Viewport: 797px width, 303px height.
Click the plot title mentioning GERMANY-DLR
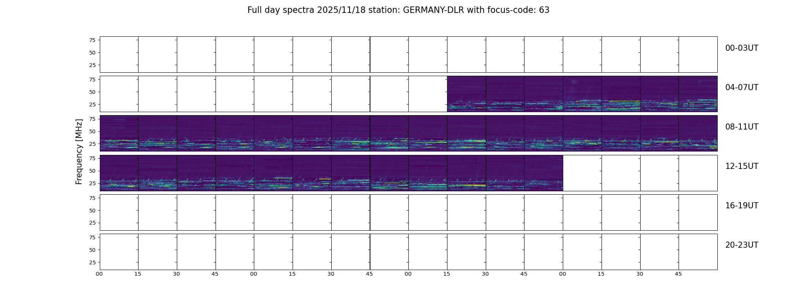398,10
